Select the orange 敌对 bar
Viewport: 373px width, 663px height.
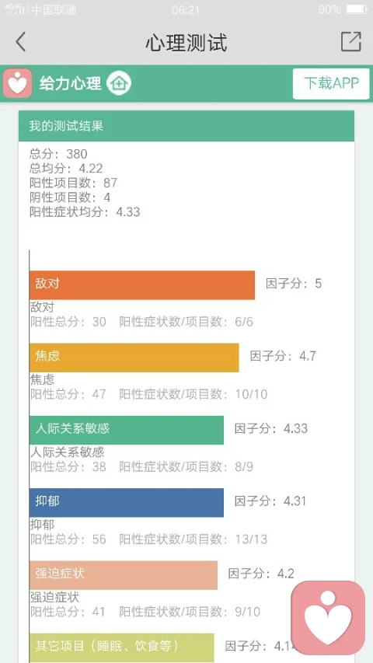pyautogui.click(x=142, y=285)
